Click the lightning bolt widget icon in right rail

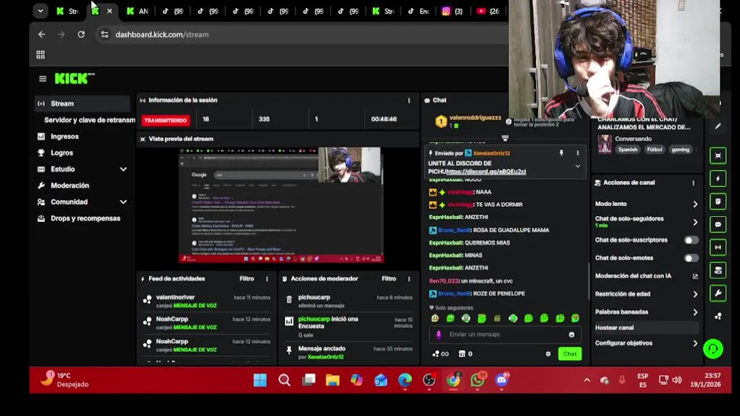pos(718,179)
